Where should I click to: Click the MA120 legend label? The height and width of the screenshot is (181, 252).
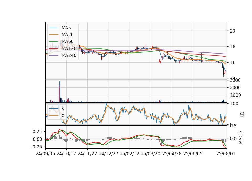[69, 49]
